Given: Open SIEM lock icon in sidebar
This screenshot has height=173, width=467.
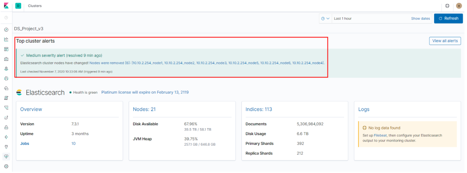Looking at the screenshot, I should pyautogui.click(x=6, y=127).
